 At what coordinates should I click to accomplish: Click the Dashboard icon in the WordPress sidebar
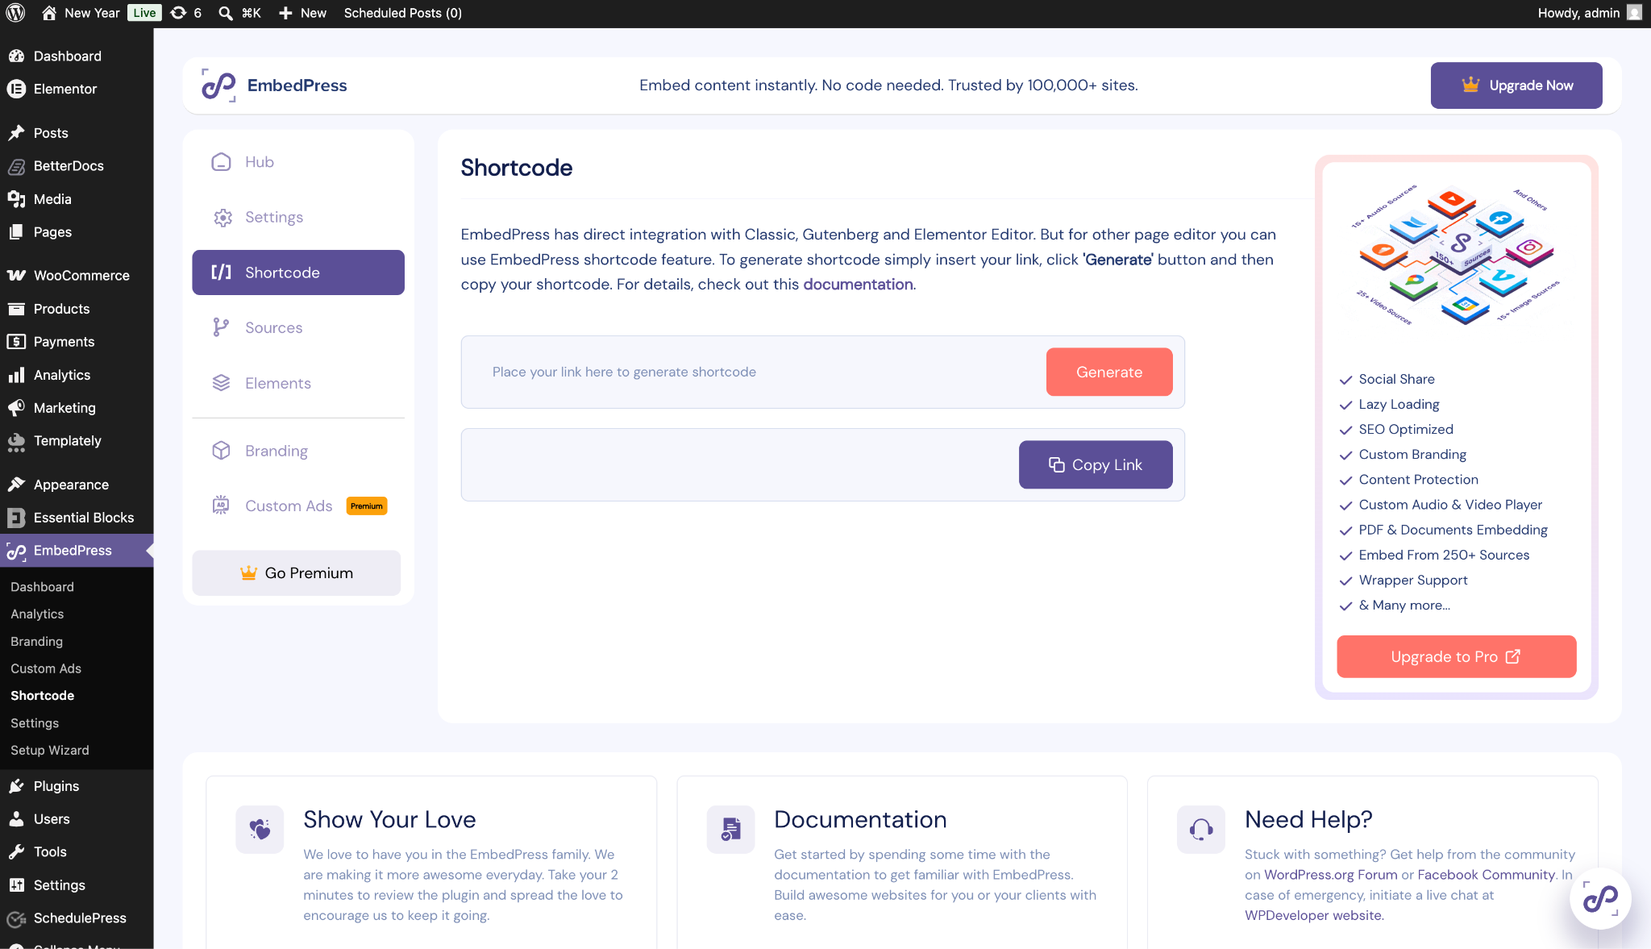click(x=16, y=56)
